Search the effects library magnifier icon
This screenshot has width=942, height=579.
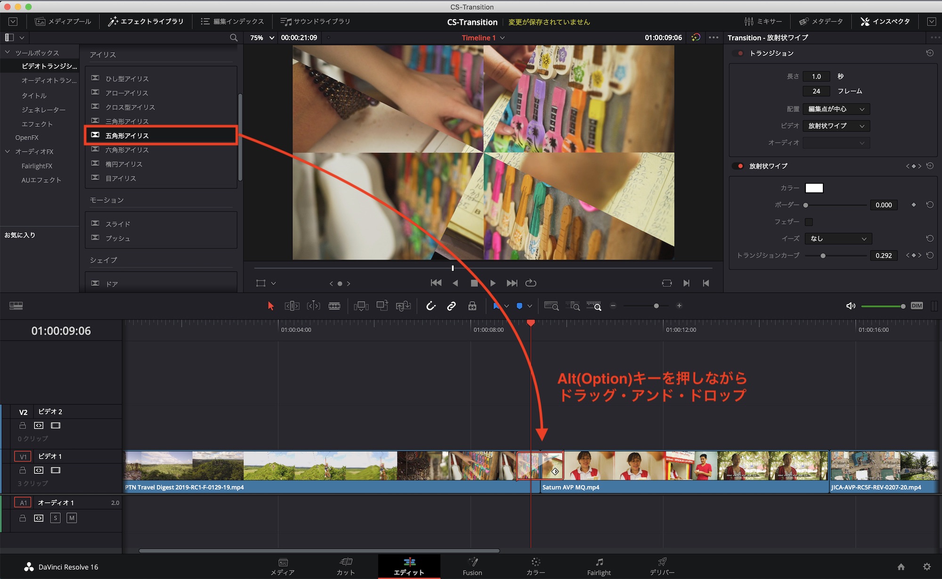[234, 38]
